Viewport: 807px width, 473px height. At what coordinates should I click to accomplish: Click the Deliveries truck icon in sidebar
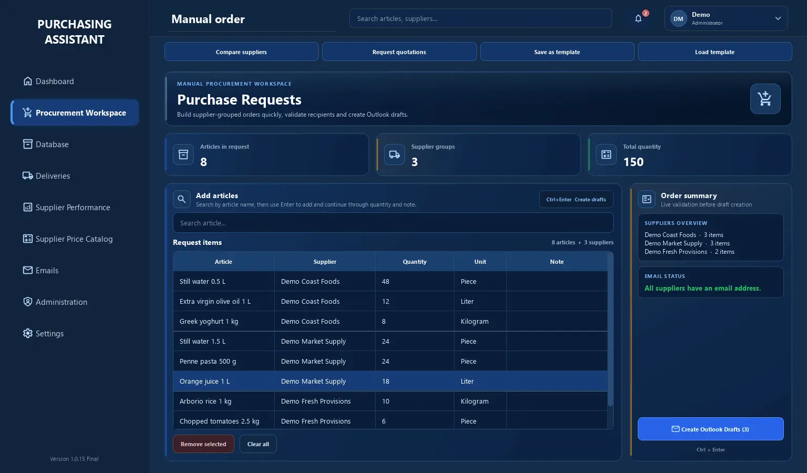tap(28, 176)
